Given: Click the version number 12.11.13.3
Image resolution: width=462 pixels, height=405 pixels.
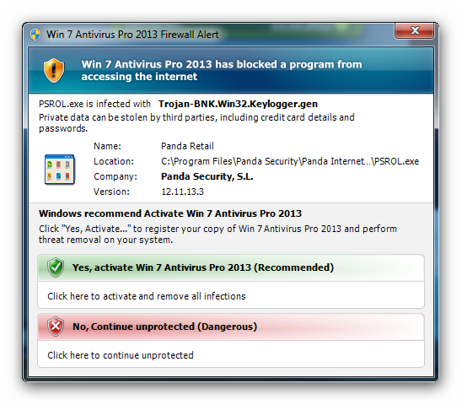Looking at the screenshot, I should click(x=182, y=192).
